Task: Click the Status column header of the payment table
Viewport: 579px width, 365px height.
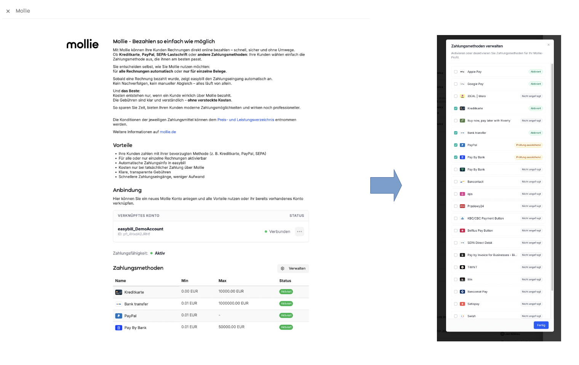Action: 285,281
